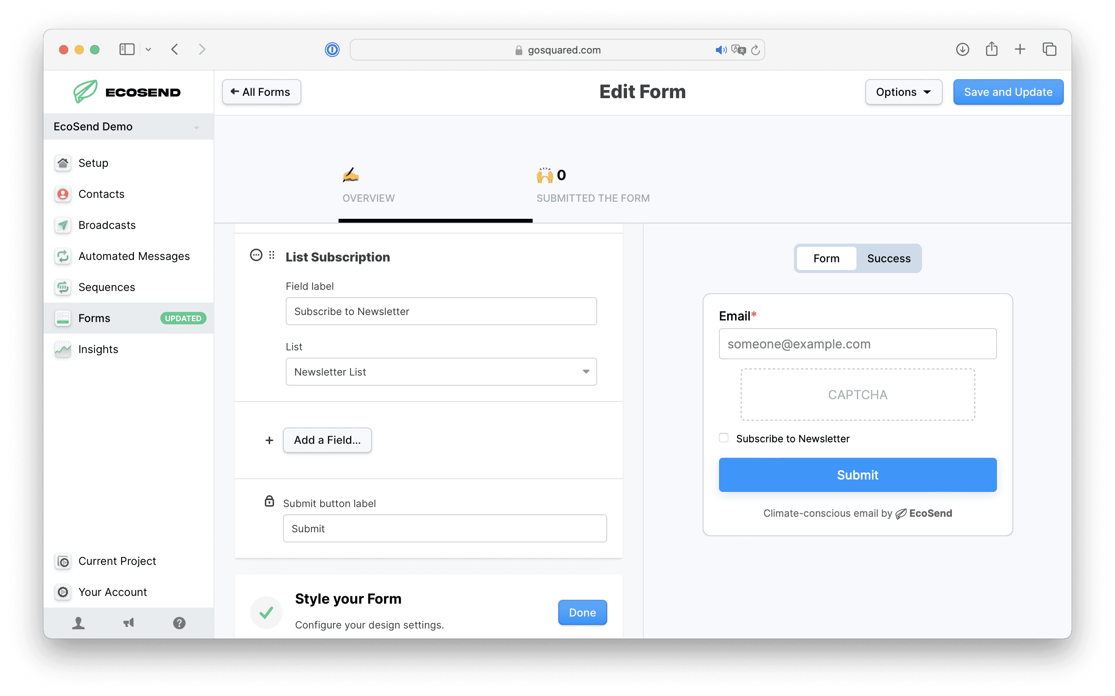This screenshot has width=1115, height=696.
Task: Show downloads in Safari toolbar
Action: tap(962, 49)
